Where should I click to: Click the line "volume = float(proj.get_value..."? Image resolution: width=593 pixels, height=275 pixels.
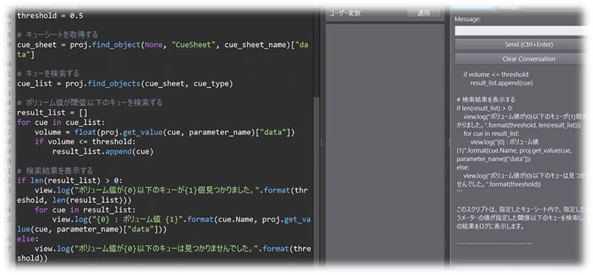tap(164, 132)
